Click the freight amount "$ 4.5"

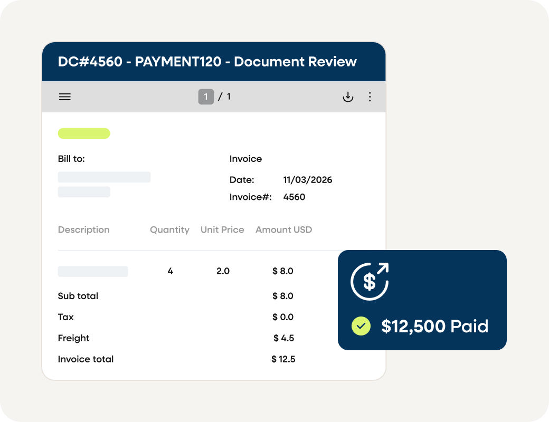[283, 338]
